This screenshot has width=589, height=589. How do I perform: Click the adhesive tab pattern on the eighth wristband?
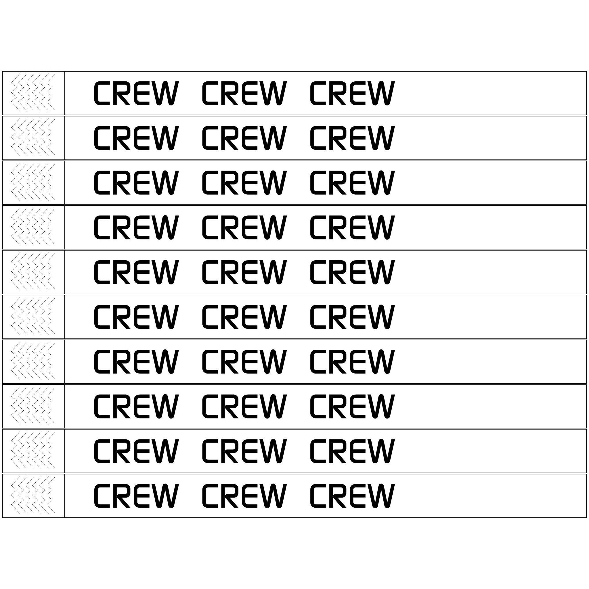tap(33, 406)
